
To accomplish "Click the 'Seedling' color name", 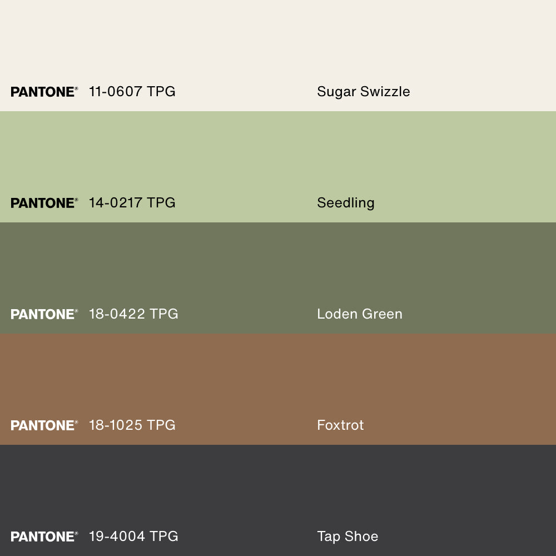I will click(x=346, y=203).
